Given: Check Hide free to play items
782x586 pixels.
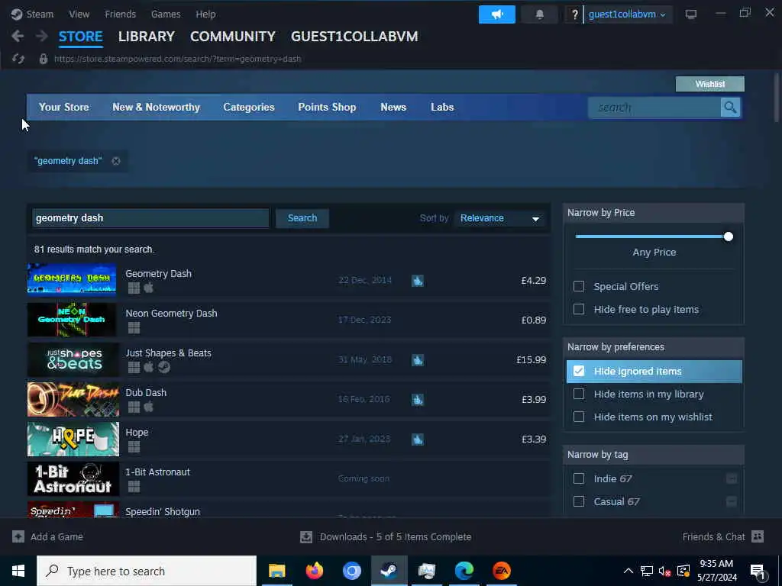Looking at the screenshot, I should [x=579, y=310].
